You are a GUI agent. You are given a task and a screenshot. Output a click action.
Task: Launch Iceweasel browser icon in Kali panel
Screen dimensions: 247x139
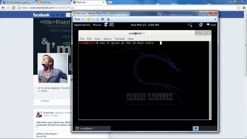pyautogui.click(x=106, y=25)
